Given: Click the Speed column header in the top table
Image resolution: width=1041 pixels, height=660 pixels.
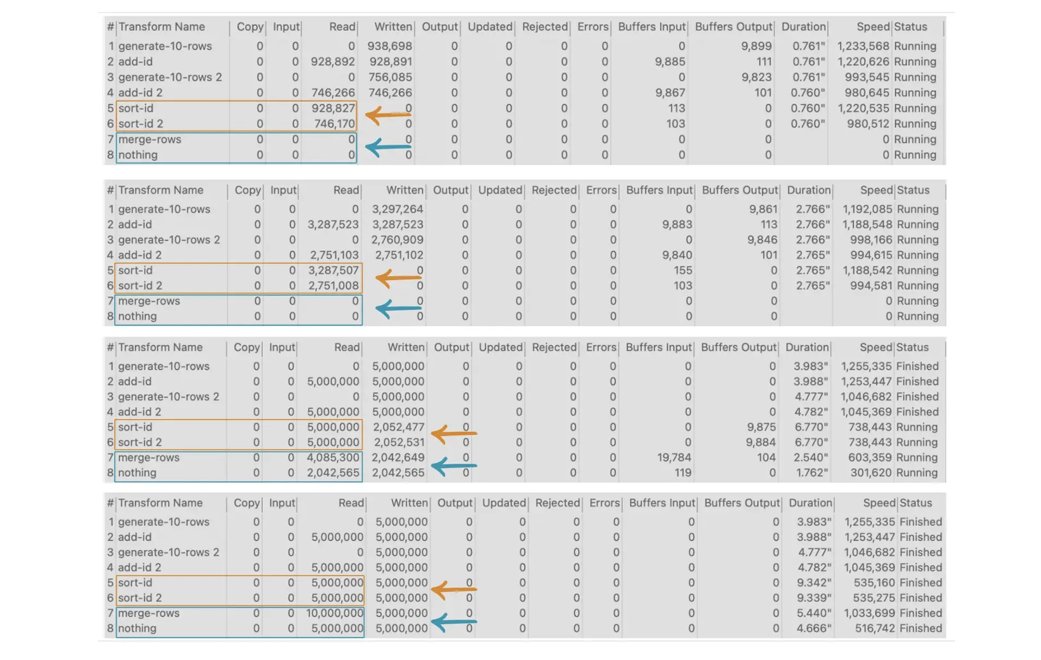Looking at the screenshot, I should 872,27.
